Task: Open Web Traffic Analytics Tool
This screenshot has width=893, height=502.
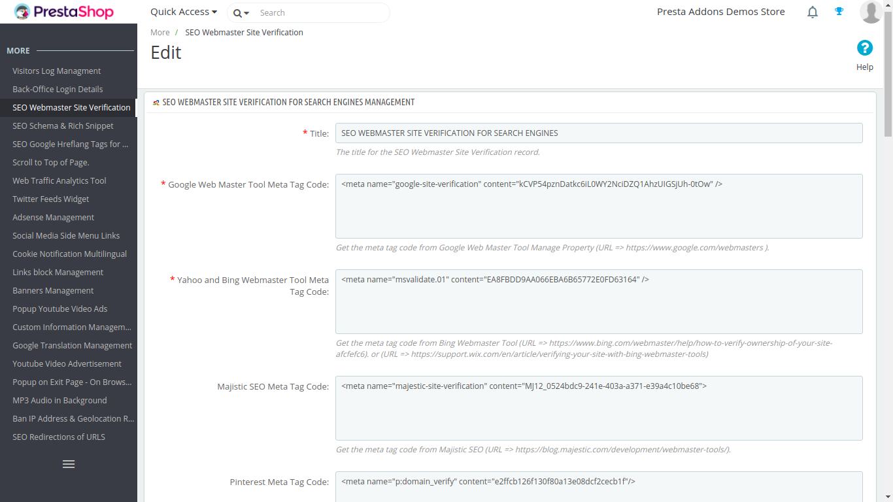Action: point(69,180)
